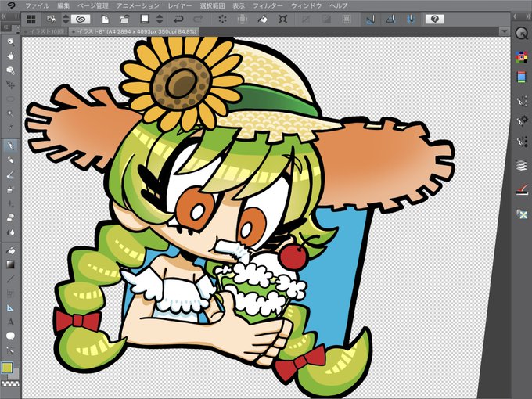Click the command bar settings icon

(51, 20)
